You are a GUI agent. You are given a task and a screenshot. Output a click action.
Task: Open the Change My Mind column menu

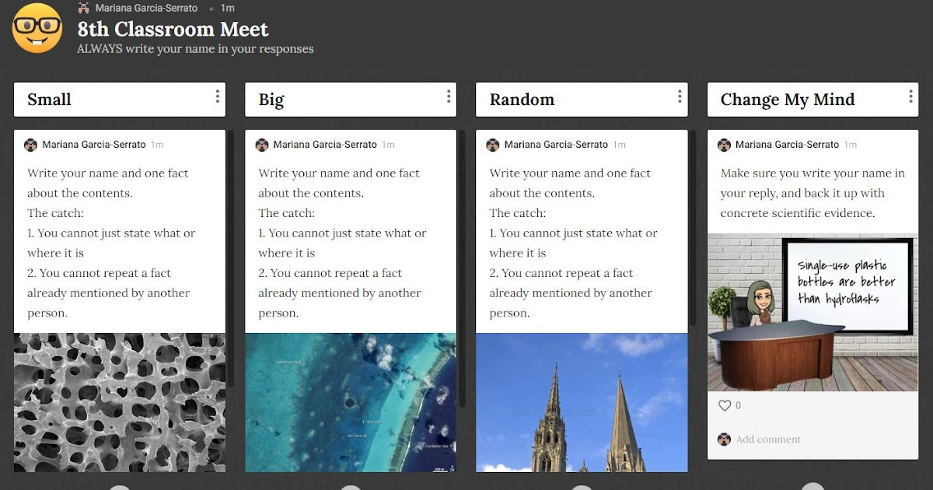pyautogui.click(x=910, y=98)
